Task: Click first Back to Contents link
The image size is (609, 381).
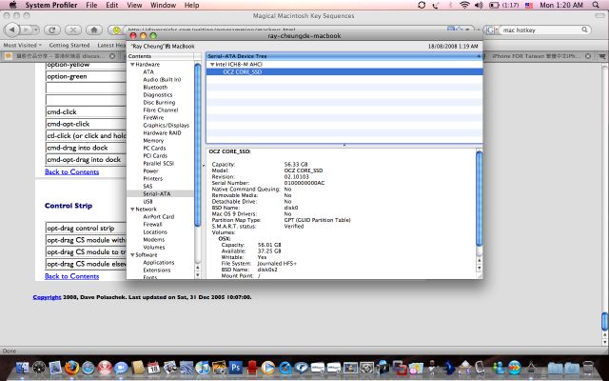Action: (72, 171)
